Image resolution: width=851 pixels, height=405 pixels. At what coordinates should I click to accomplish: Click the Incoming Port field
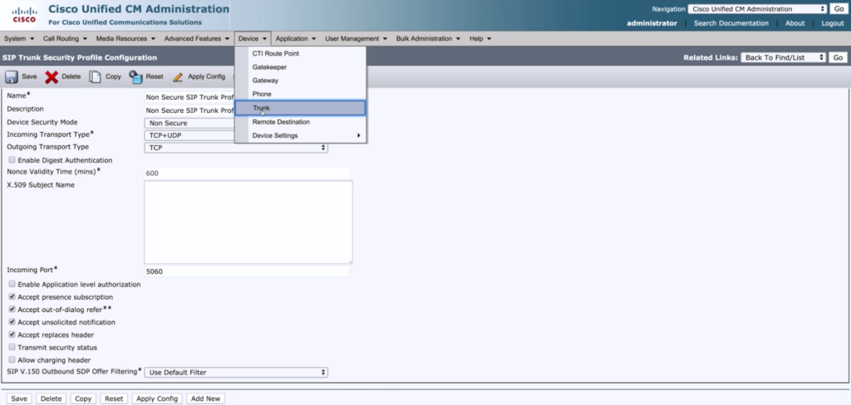click(x=246, y=271)
